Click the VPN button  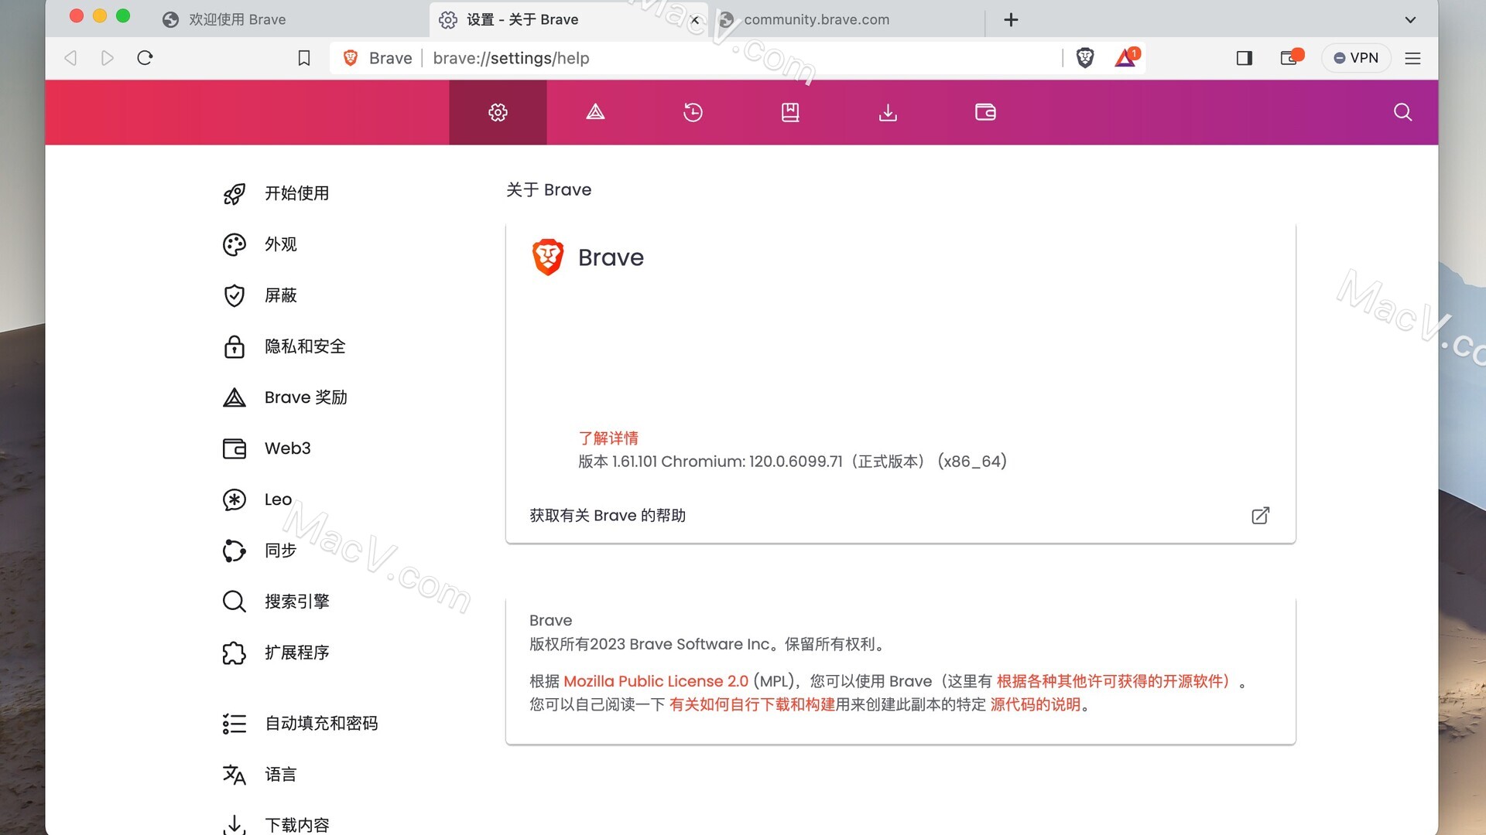(1356, 58)
